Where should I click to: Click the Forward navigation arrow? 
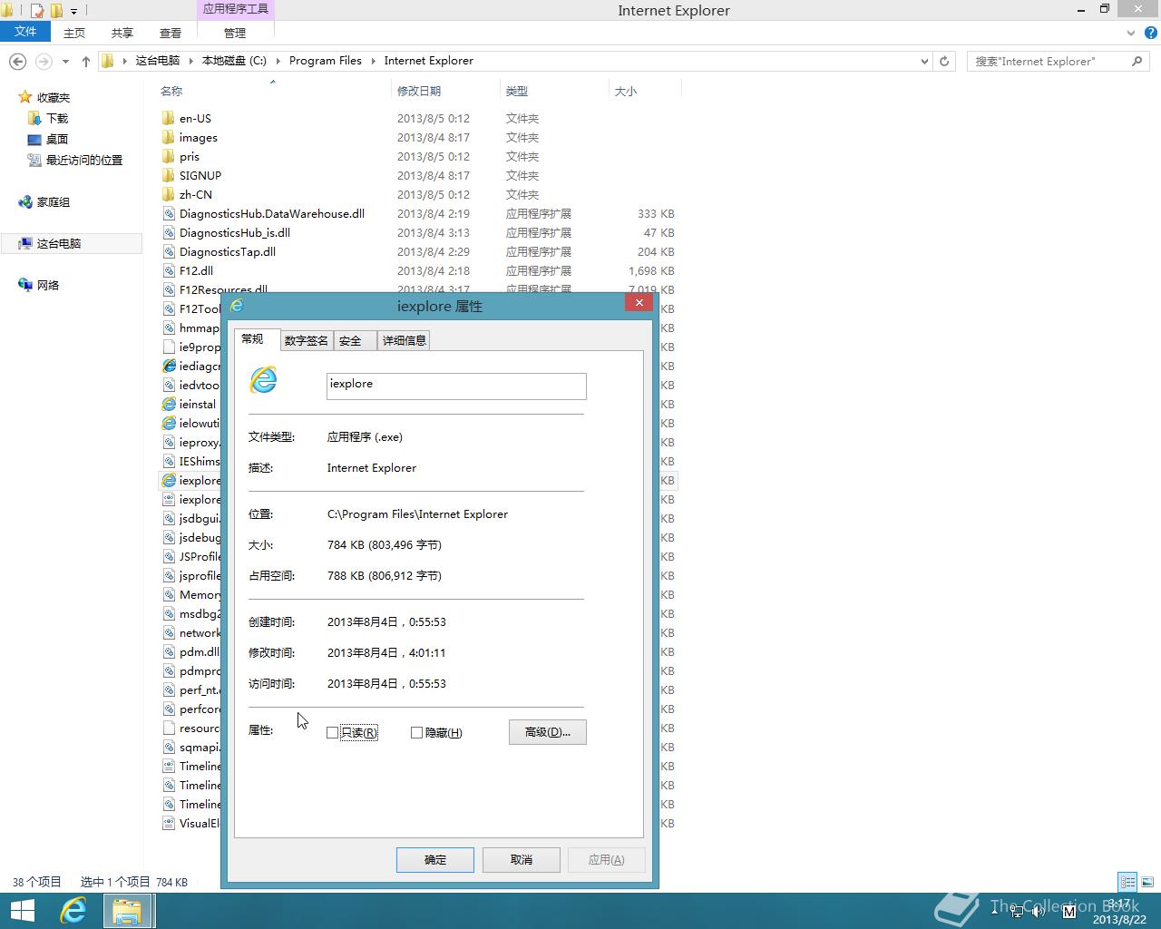[x=44, y=61]
